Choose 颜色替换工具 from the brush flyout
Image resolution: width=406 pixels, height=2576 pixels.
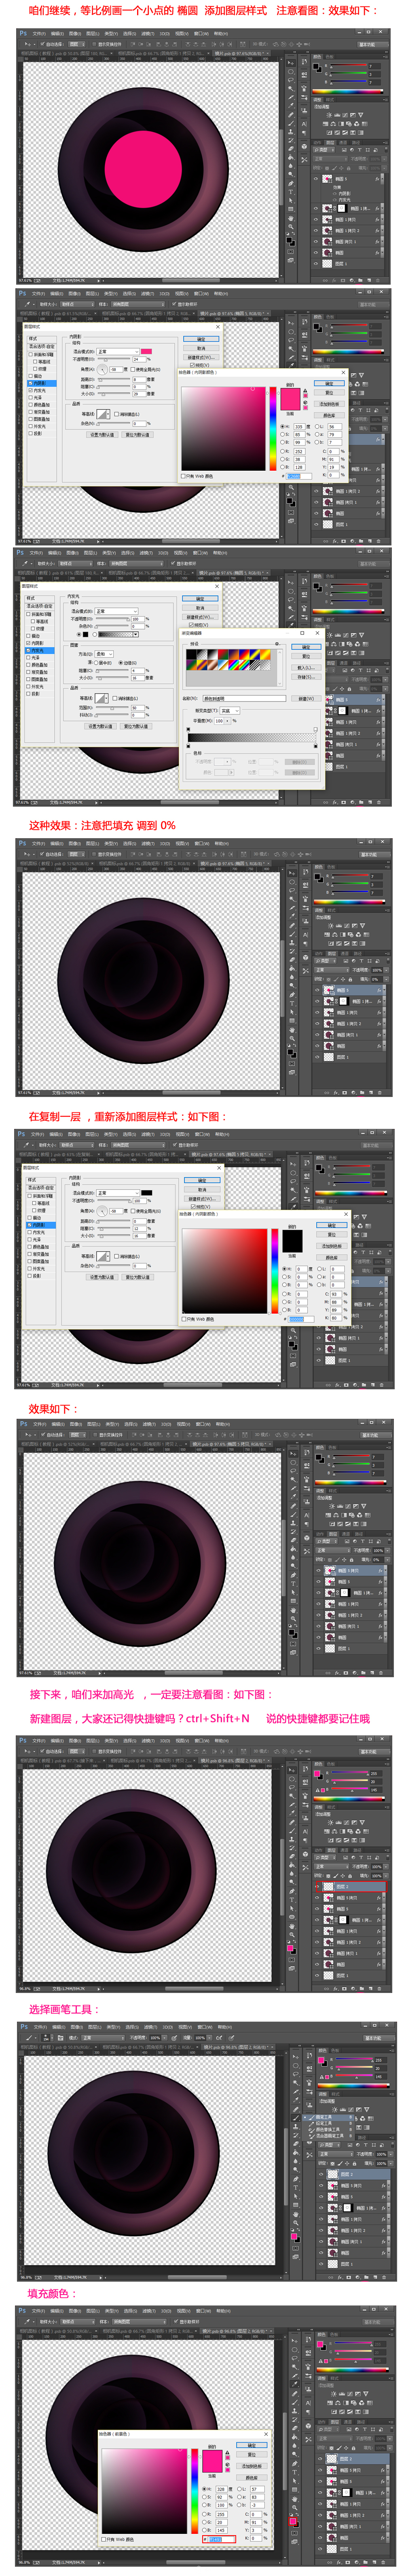328,2130
